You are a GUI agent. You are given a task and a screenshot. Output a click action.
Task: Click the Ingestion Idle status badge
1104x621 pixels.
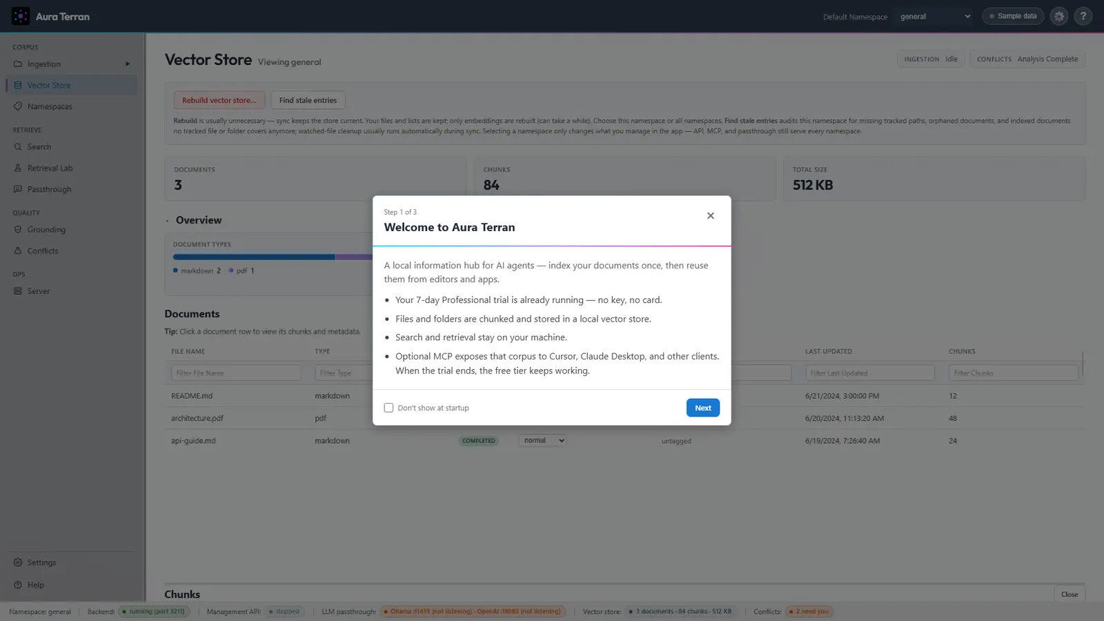pos(930,59)
